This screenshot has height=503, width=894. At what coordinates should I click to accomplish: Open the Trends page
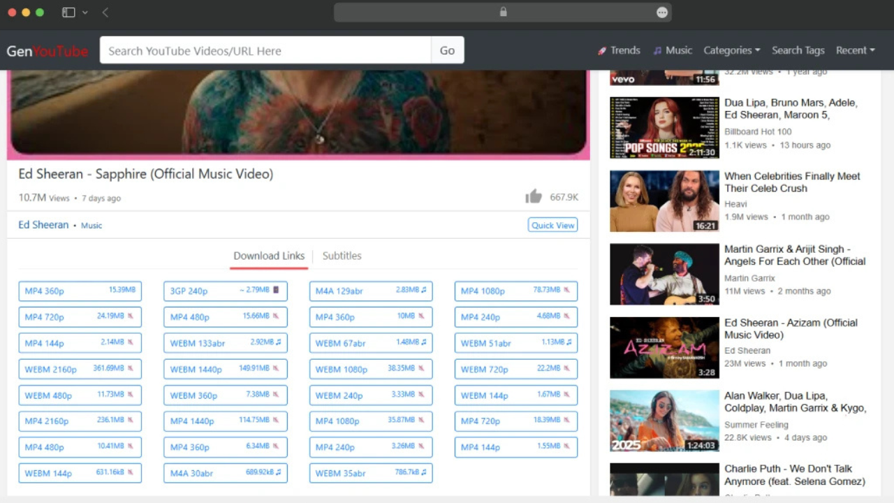click(619, 50)
